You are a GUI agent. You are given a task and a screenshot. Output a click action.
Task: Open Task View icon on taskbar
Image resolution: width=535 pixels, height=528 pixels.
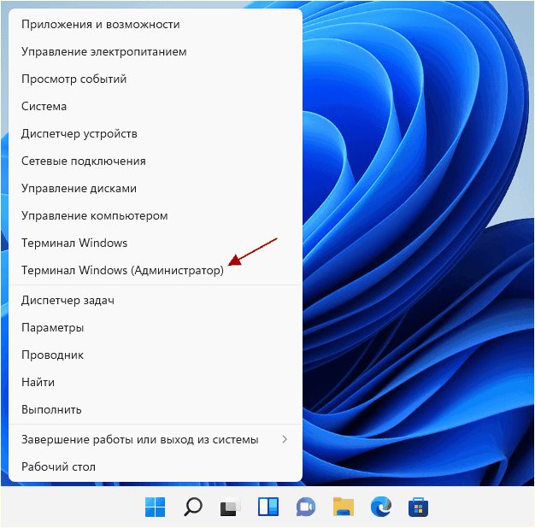coord(231,507)
